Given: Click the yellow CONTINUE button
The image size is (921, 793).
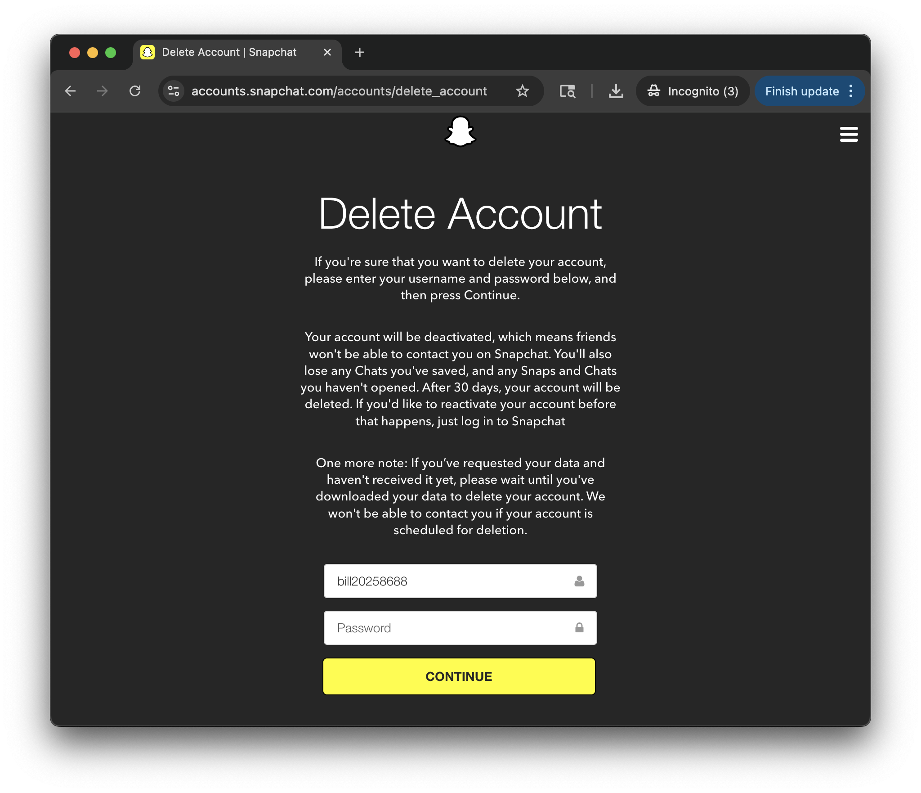Looking at the screenshot, I should click(x=459, y=676).
